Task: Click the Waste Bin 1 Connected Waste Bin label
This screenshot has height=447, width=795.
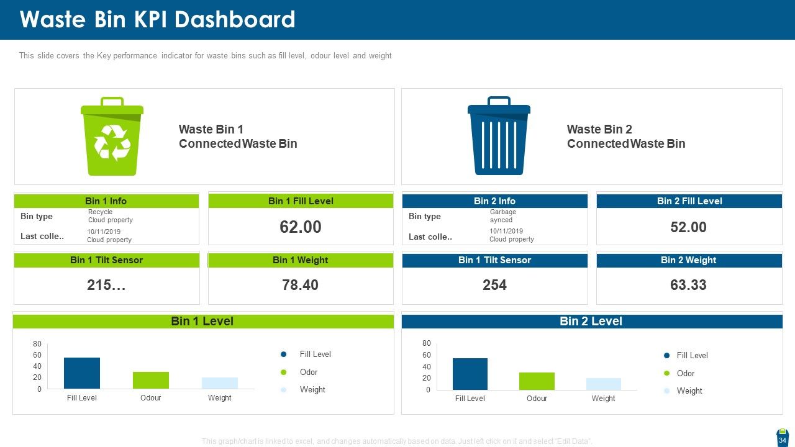Action: (x=238, y=137)
